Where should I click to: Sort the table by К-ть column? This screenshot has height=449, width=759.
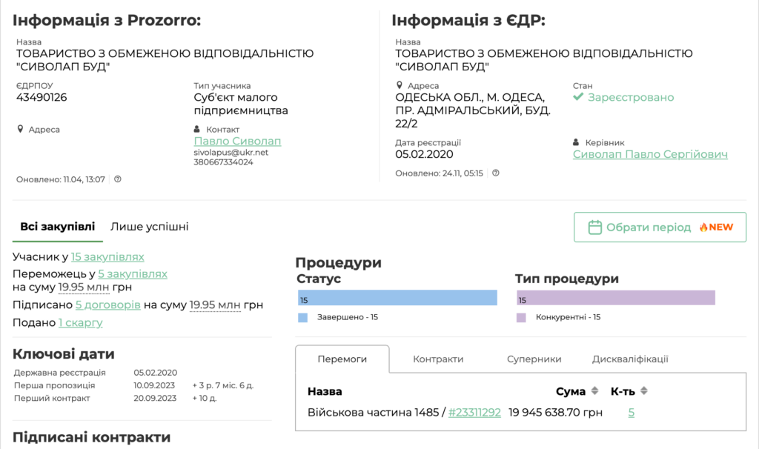click(643, 391)
